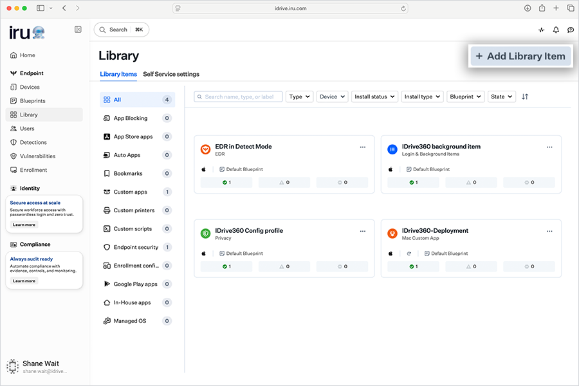Show Safari downloads icon

pyautogui.click(x=528, y=8)
